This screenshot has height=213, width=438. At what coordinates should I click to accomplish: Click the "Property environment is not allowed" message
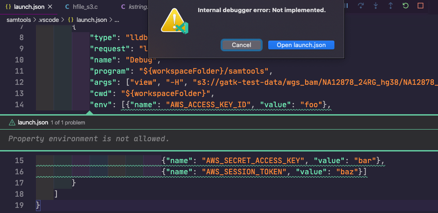point(89,138)
